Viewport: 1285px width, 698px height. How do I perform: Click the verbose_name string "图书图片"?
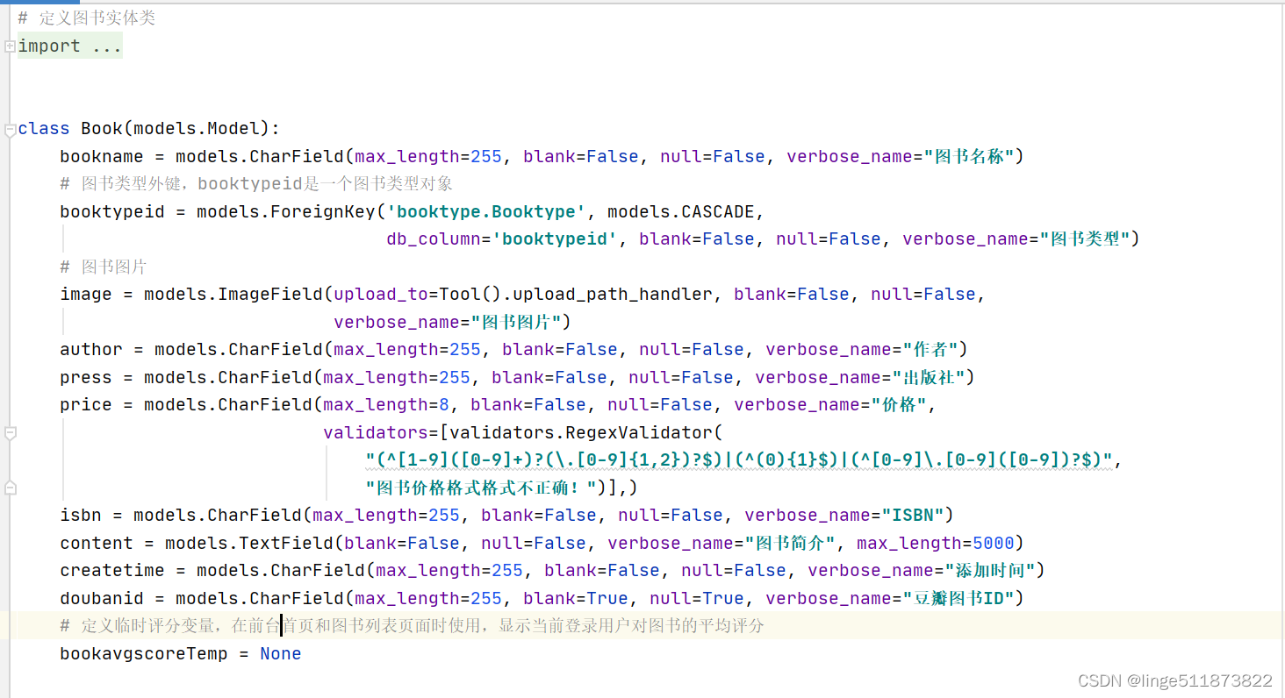pyautogui.click(x=516, y=322)
